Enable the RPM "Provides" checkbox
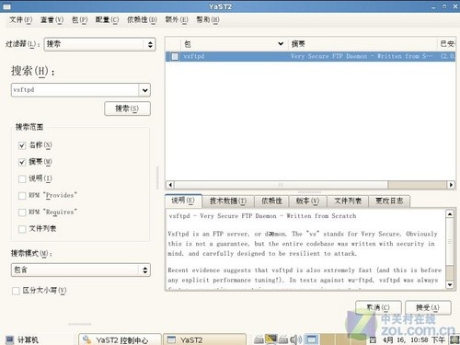Screen dimensions: 460x345 point(22,195)
